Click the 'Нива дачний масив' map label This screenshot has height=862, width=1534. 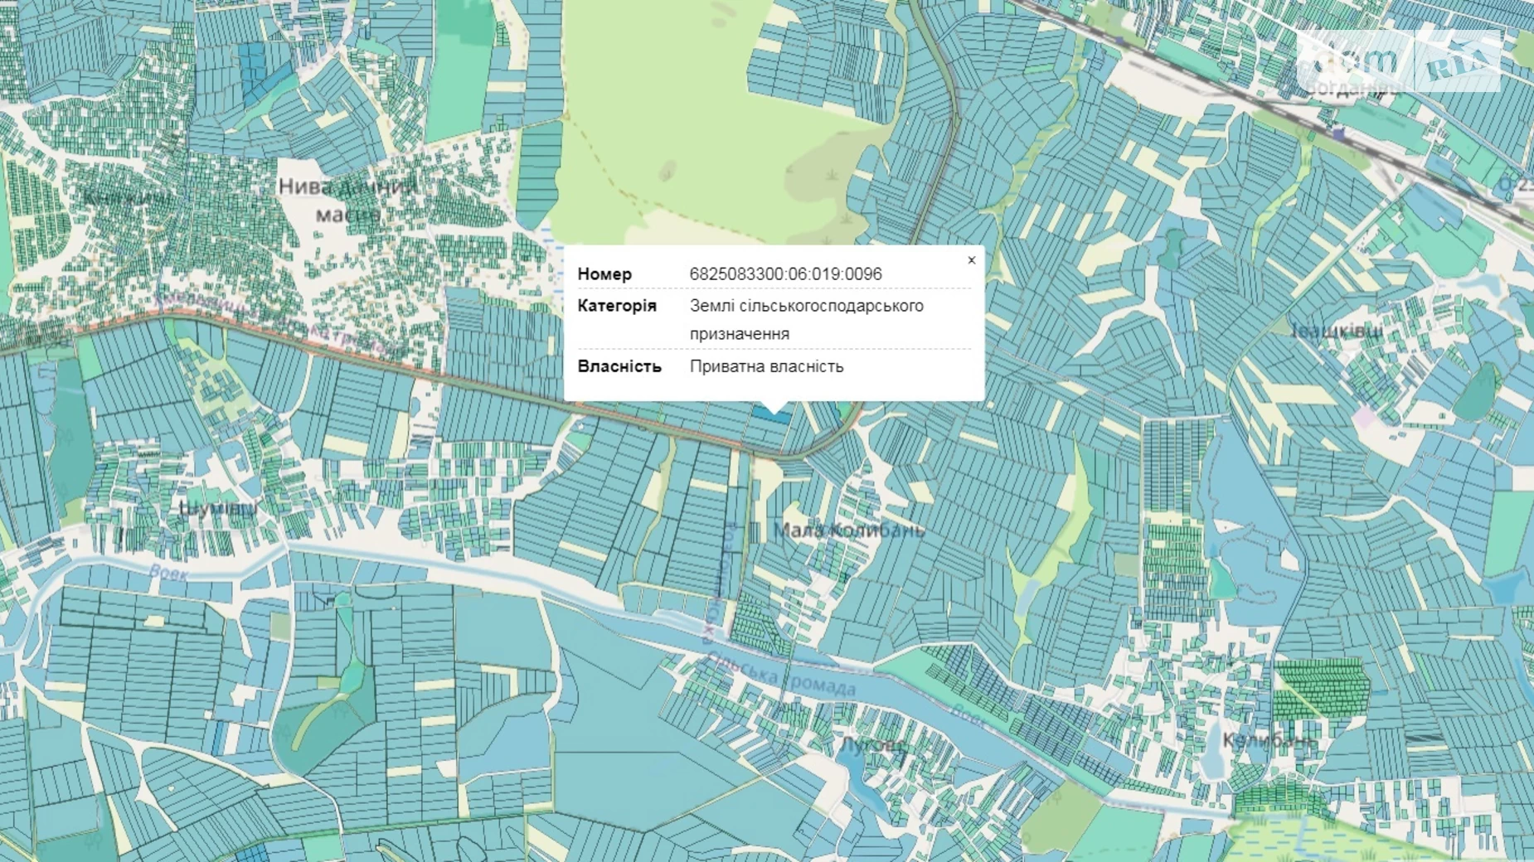click(348, 200)
